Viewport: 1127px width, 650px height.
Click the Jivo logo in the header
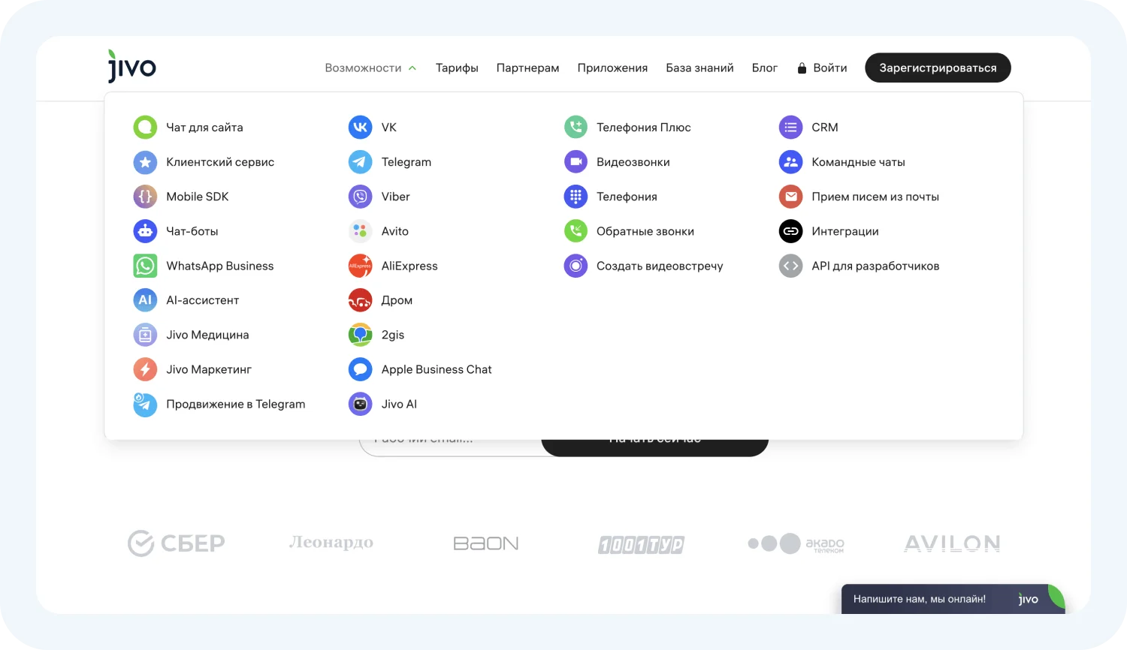click(131, 67)
